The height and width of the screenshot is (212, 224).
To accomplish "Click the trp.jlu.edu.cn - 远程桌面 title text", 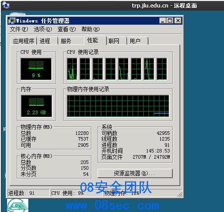I will [x=164, y=6].
